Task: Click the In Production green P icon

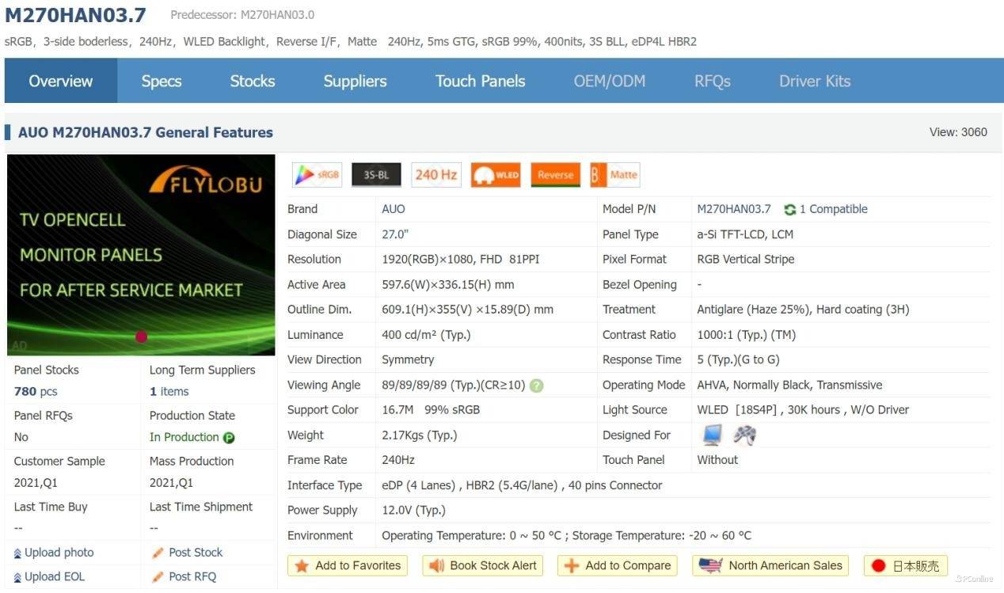Action: click(229, 438)
